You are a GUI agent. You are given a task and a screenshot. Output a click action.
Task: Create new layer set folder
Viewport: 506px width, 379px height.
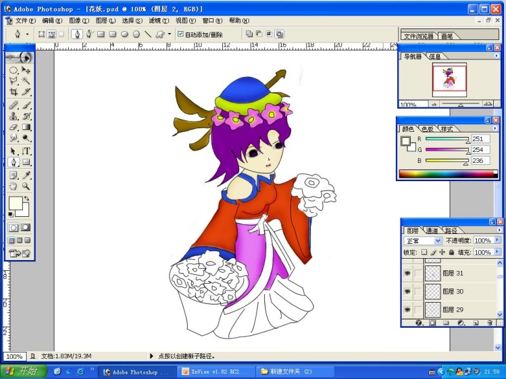click(446, 322)
